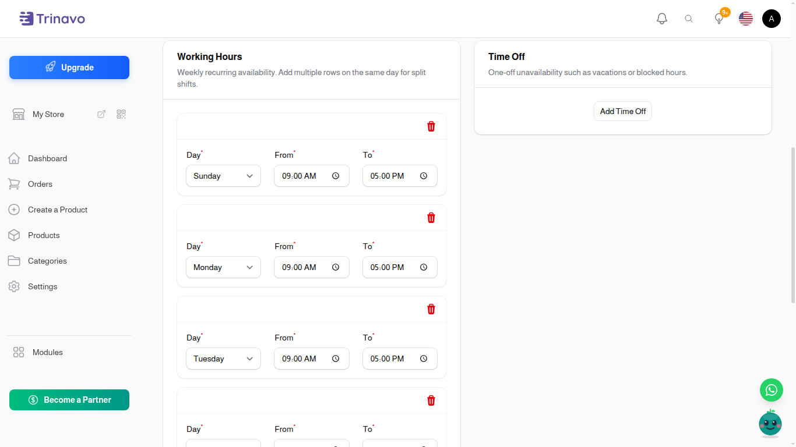
Task: Open clock picker for Monday From time
Action: (x=336, y=267)
